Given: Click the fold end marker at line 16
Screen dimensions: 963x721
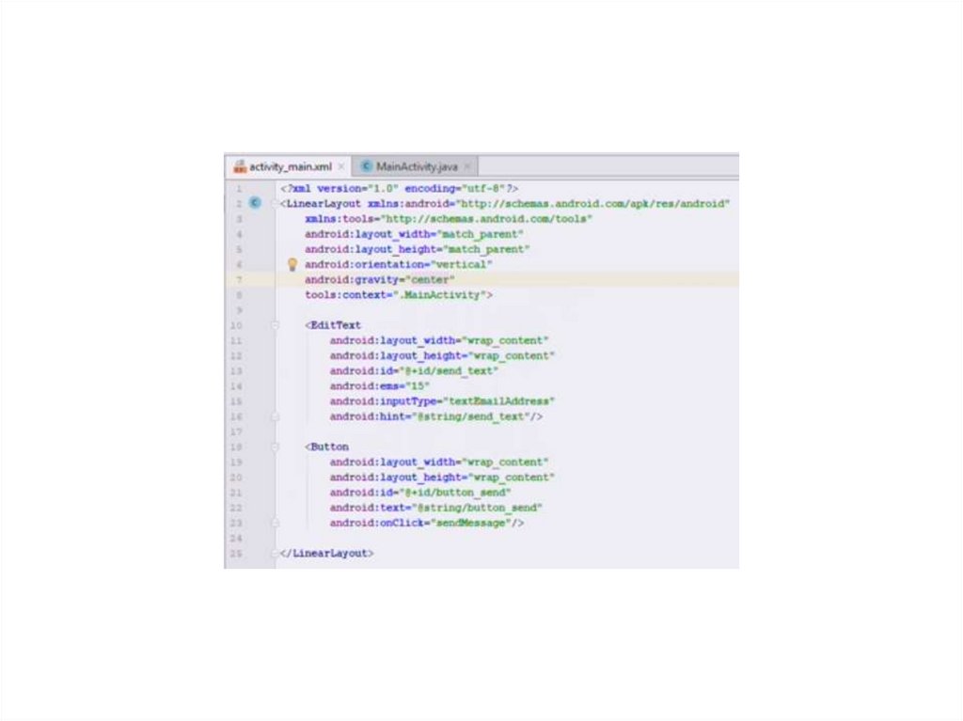Looking at the screenshot, I should pyautogui.click(x=276, y=416).
